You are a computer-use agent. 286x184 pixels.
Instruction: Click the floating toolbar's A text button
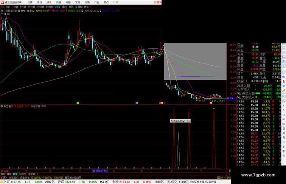(x=171, y=121)
